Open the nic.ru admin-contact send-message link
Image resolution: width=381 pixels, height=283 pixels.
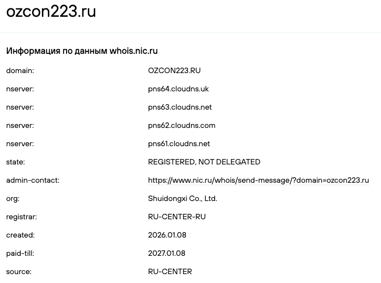pyautogui.click(x=258, y=180)
